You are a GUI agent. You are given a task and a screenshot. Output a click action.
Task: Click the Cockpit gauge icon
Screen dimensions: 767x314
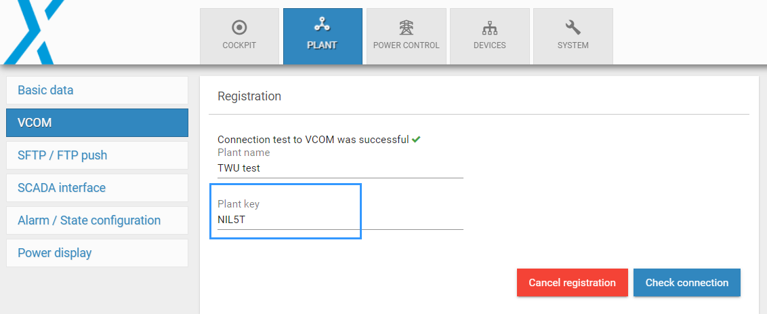tap(239, 27)
